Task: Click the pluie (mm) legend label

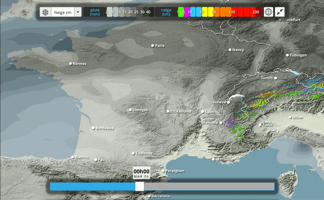Action: [95, 12]
